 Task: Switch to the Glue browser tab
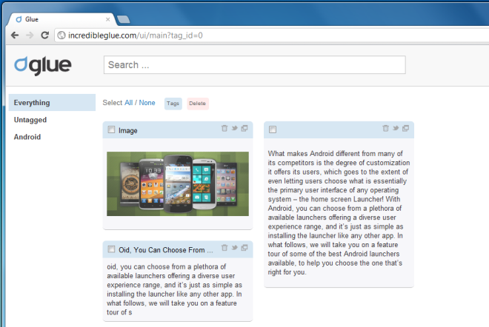pos(61,19)
